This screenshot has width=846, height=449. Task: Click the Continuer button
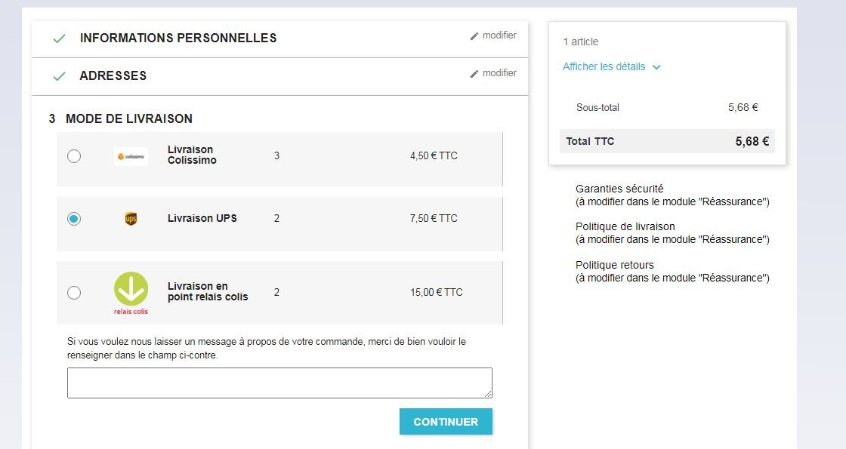pyautogui.click(x=446, y=422)
